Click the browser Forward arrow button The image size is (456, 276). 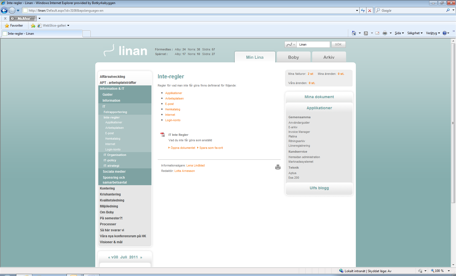pos(12,11)
